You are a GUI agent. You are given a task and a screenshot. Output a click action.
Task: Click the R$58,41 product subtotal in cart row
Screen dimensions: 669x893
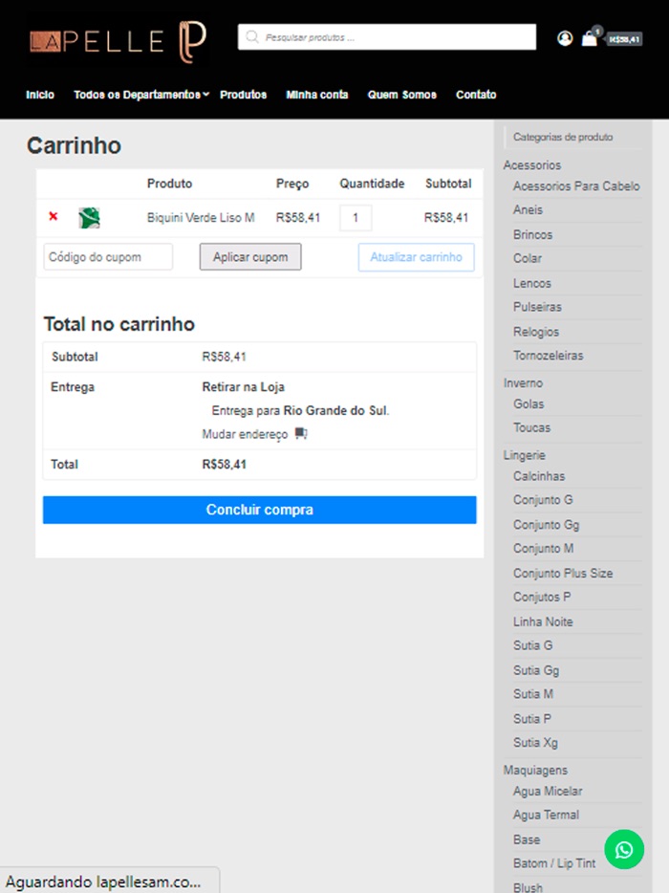445,218
